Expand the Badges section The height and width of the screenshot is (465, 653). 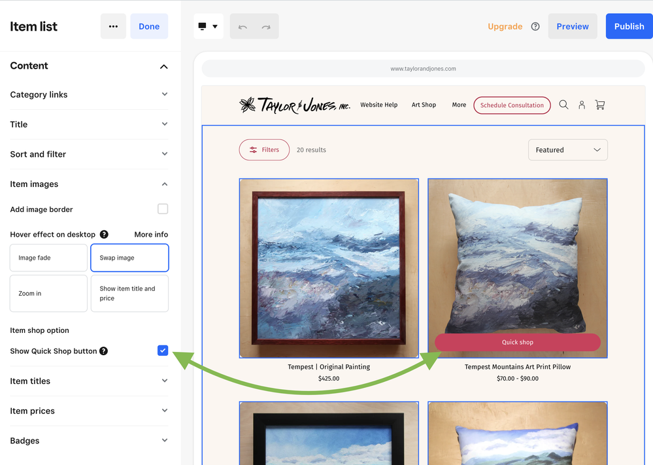(89, 441)
